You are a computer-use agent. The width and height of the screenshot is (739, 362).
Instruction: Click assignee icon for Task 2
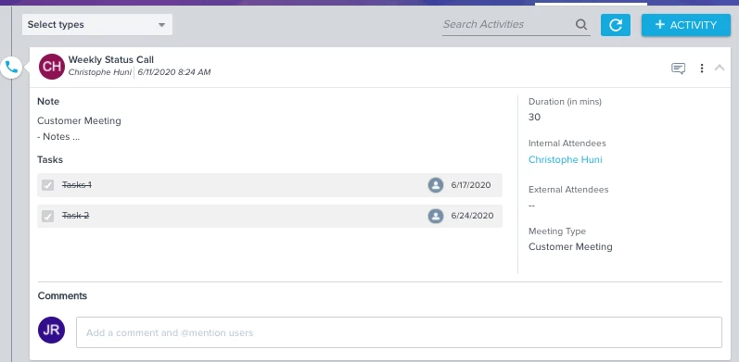[x=436, y=216]
